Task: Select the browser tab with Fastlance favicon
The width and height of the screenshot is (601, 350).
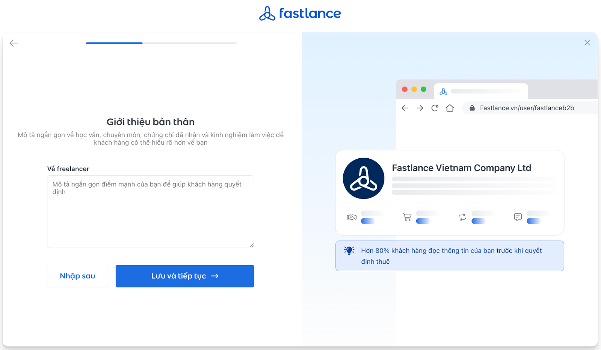Action: pos(444,90)
